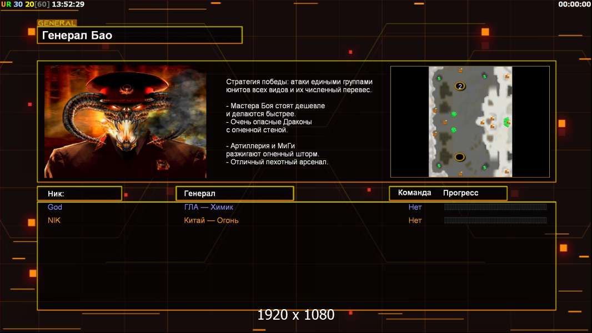The height and width of the screenshot is (333, 592).
Task: Click the '13:52:29' clock in top-left overlay
Action: click(x=68, y=4)
